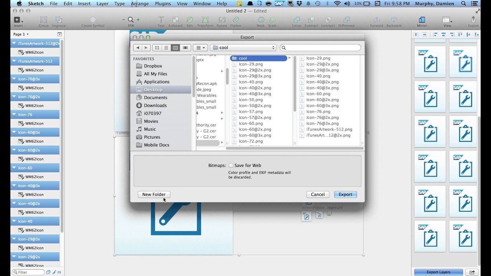
Task: Zoom in with the plus button
Action: tap(138, 20)
